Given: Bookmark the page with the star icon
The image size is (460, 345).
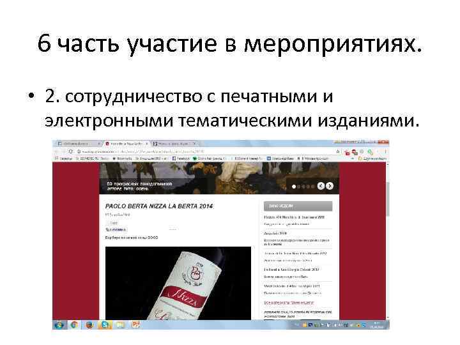Looking at the screenshot, I should pyautogui.click(x=338, y=151).
